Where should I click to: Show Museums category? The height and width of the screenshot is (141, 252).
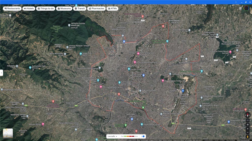64,9
